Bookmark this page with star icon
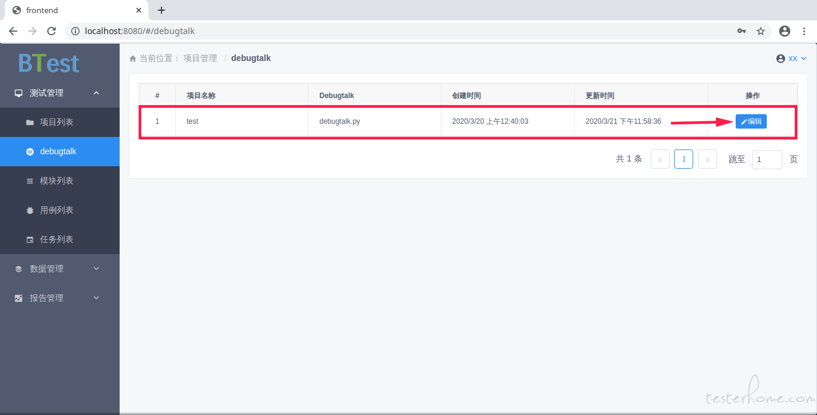The height and width of the screenshot is (415, 817). [761, 31]
